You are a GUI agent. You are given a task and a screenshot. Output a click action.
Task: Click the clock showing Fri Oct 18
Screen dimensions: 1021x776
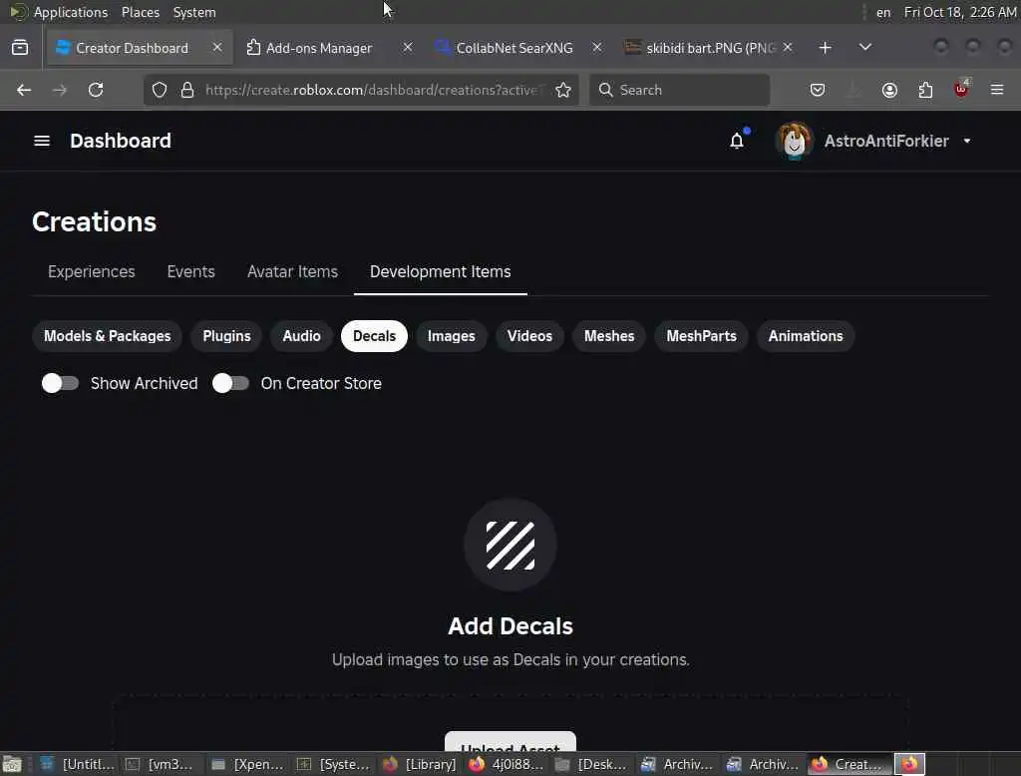click(x=960, y=12)
